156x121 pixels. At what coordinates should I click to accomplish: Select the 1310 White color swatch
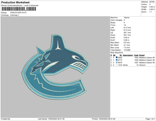pos(117,65)
